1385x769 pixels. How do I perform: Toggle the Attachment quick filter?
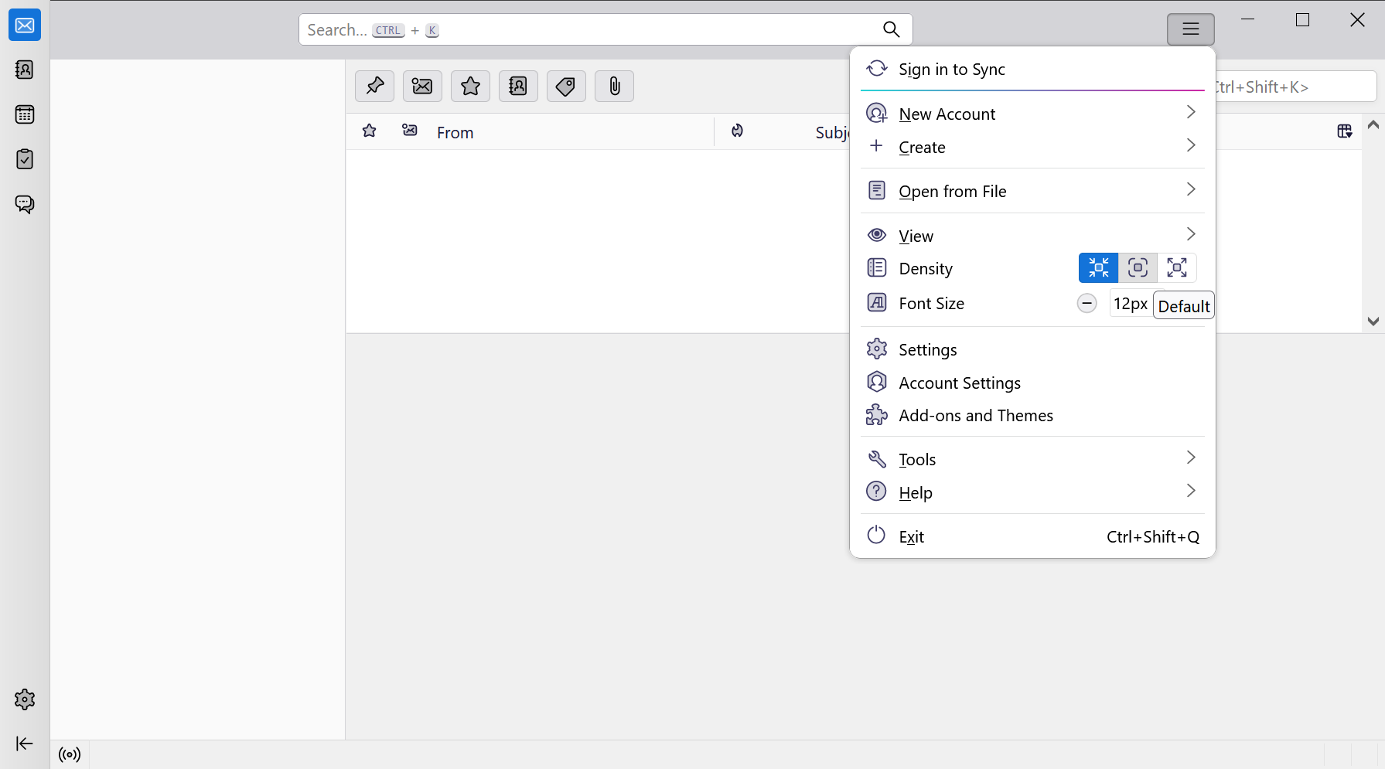click(614, 86)
